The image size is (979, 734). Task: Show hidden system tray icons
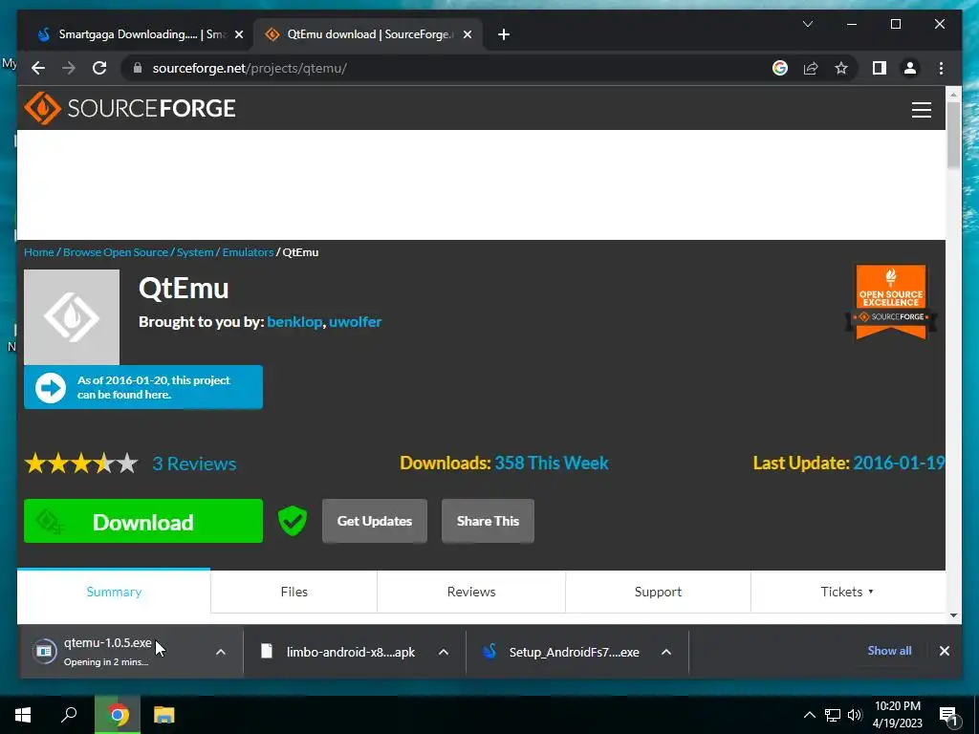point(809,715)
